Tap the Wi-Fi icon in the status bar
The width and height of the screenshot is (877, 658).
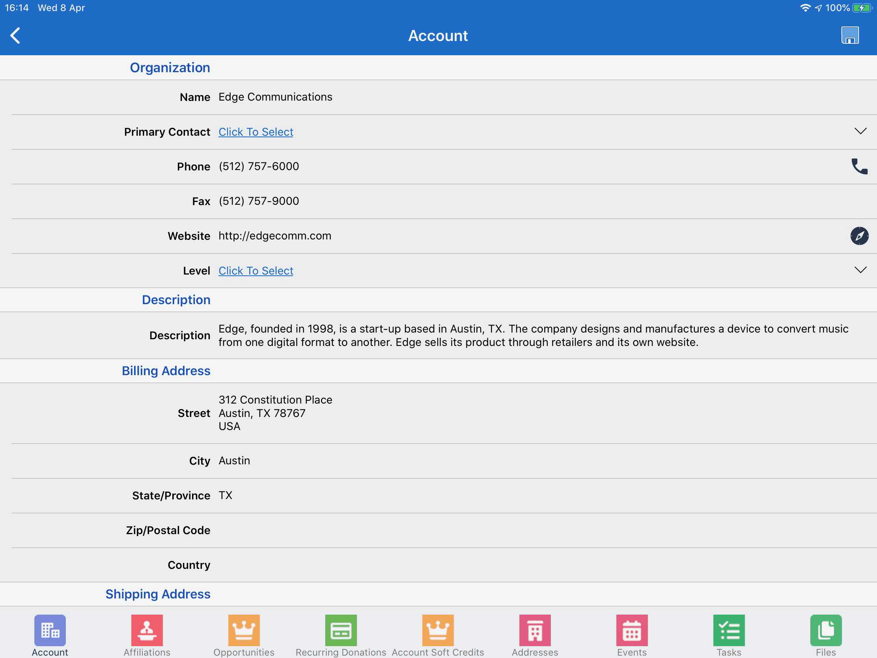pyautogui.click(x=805, y=8)
